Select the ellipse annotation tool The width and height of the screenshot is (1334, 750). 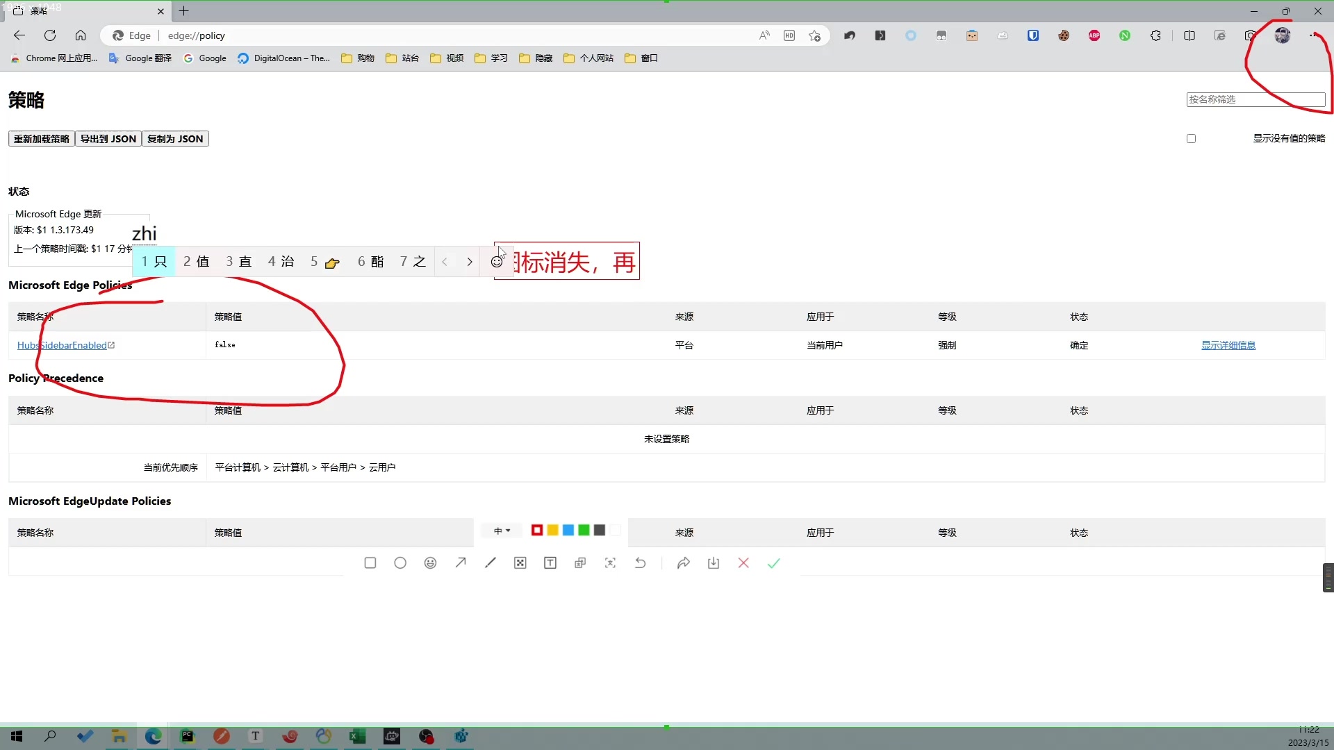click(x=400, y=563)
